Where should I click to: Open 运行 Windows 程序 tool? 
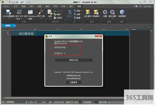pos(30,12)
